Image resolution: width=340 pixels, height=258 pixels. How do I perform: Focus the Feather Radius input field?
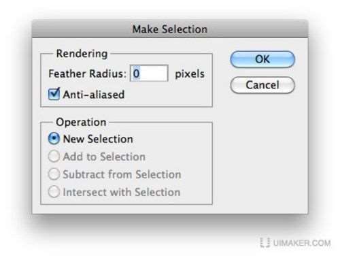tap(149, 74)
